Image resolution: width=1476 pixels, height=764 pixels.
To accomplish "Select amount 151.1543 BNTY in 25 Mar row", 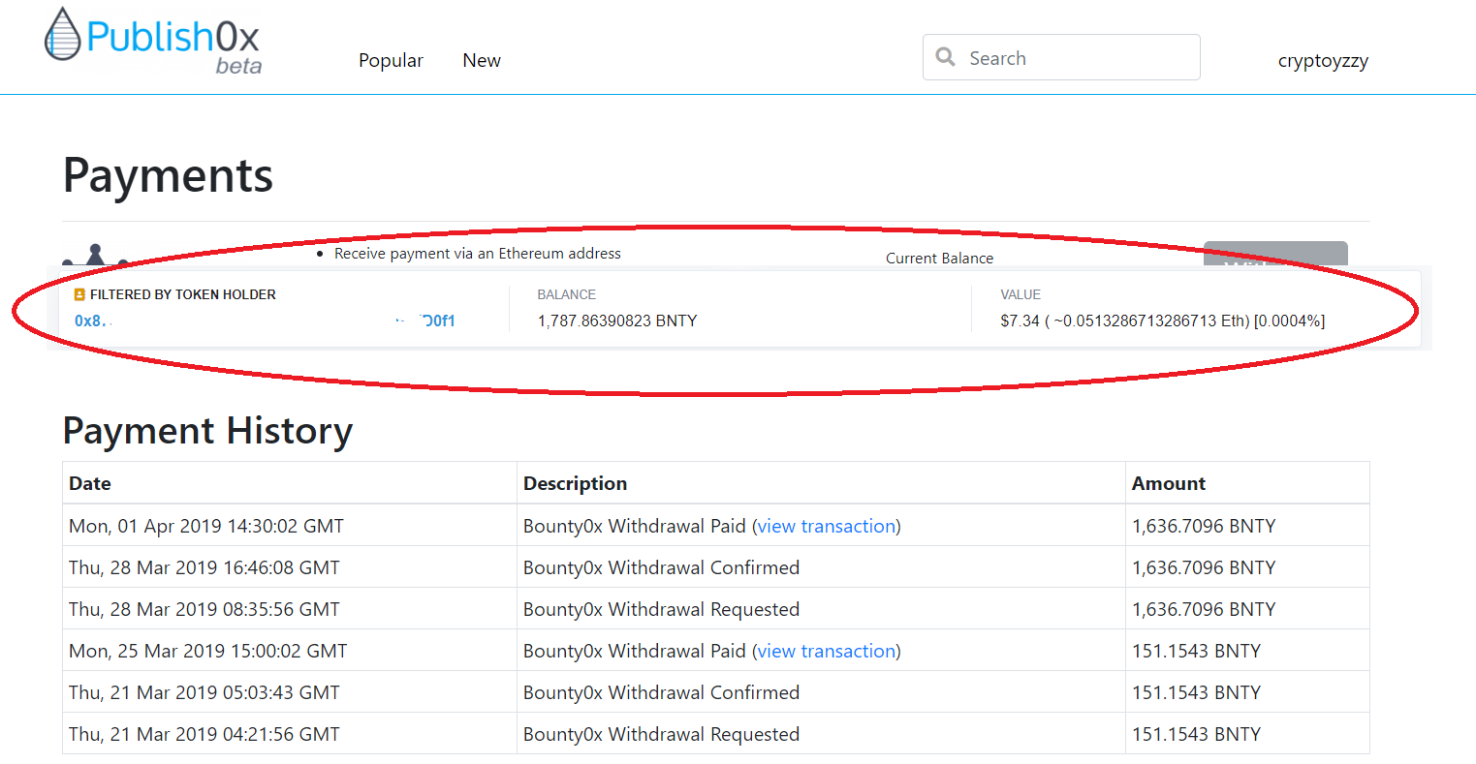I will pyautogui.click(x=1196, y=651).
